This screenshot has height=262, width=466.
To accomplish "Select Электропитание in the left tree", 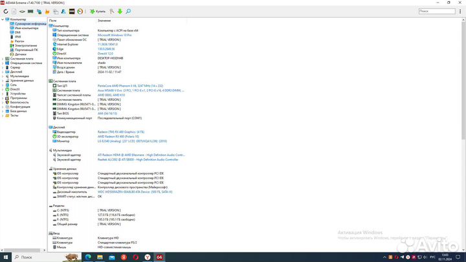I will [x=25, y=45].
